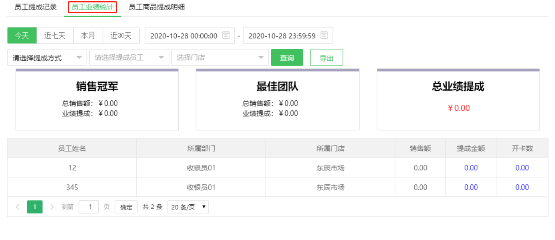Click the next page arrow
Viewport: 555px width, 240px height.
[x=51, y=207]
